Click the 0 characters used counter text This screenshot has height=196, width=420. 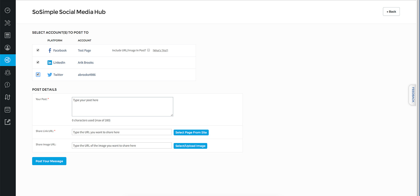coord(91,120)
